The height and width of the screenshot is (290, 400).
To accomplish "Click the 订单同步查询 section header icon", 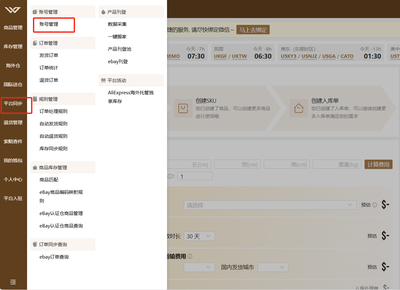I will click(x=35, y=244).
